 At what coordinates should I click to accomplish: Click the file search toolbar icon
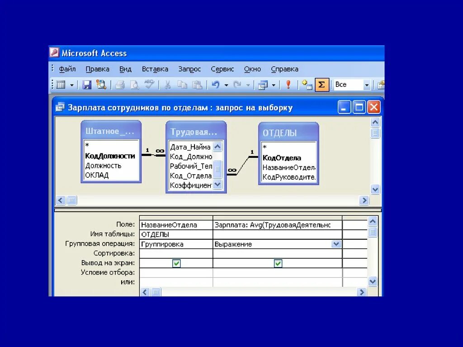pyautogui.click(x=101, y=85)
